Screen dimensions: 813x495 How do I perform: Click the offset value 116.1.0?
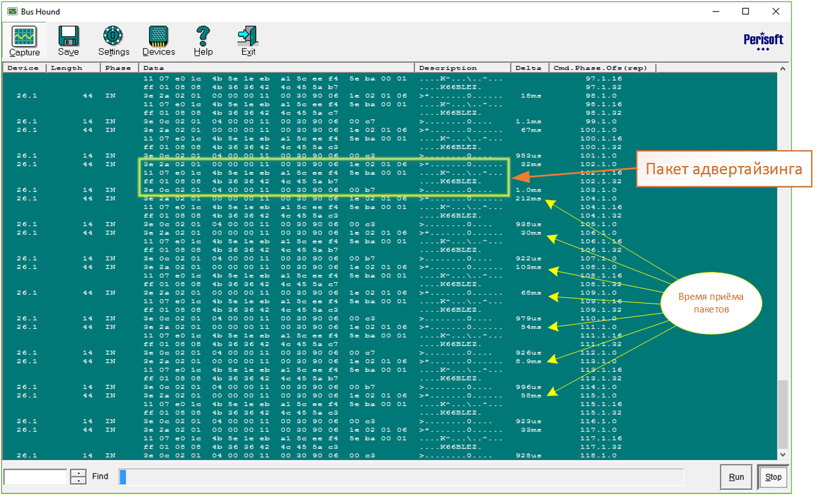tap(598, 421)
